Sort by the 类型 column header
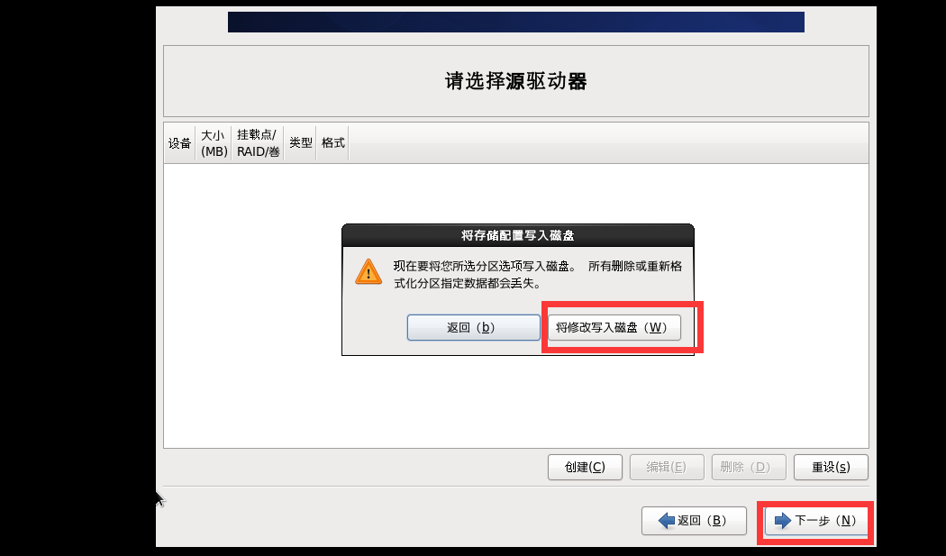 [300, 143]
